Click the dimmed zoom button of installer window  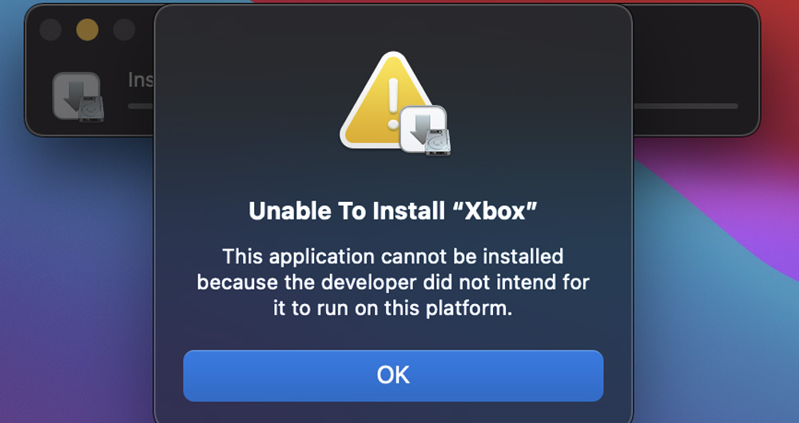(124, 30)
